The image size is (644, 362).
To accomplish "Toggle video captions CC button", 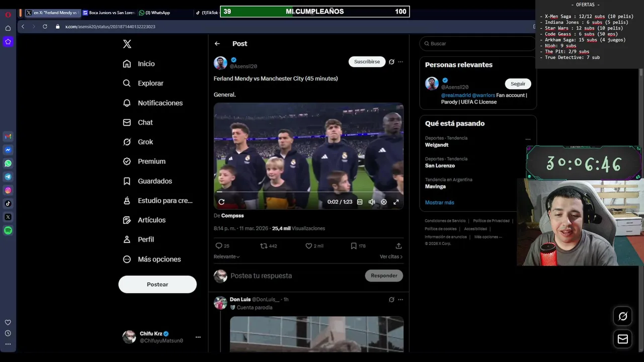I will [x=360, y=202].
